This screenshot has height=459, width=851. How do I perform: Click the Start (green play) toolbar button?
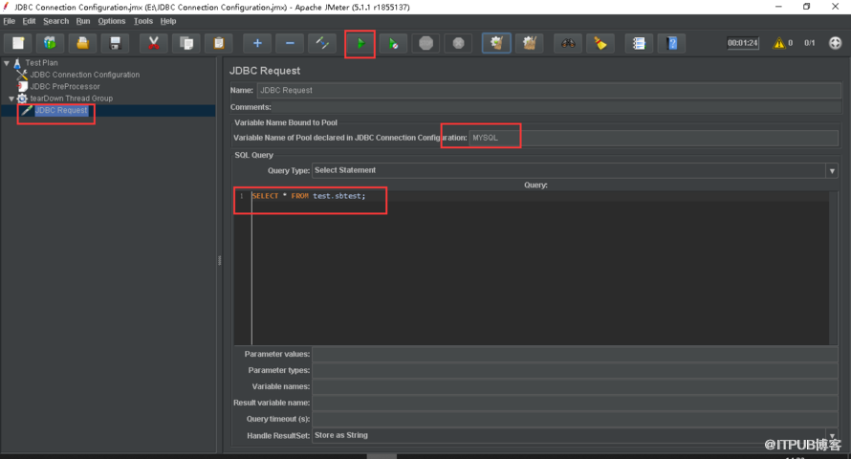point(360,43)
